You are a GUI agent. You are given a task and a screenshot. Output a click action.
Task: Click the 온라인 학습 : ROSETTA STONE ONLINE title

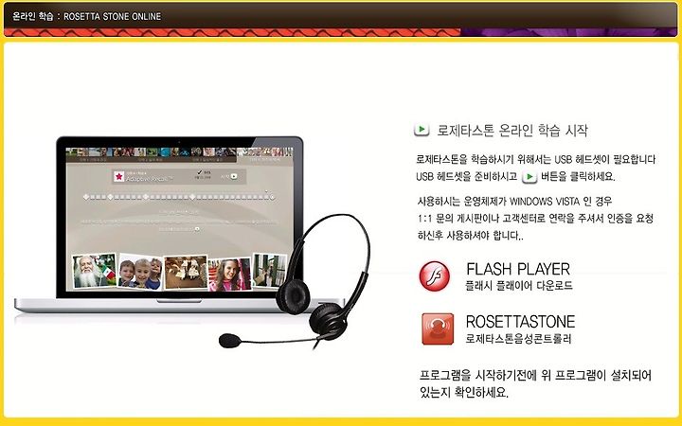[86, 16]
